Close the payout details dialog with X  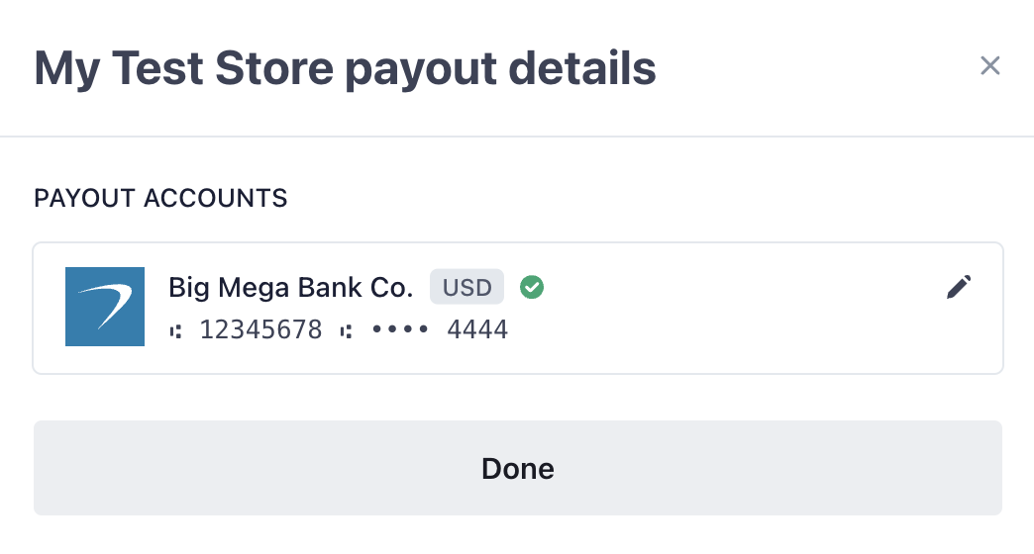pyautogui.click(x=989, y=66)
